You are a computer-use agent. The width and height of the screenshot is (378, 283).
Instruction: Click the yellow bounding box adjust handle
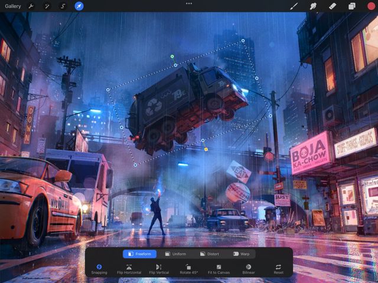point(206,149)
